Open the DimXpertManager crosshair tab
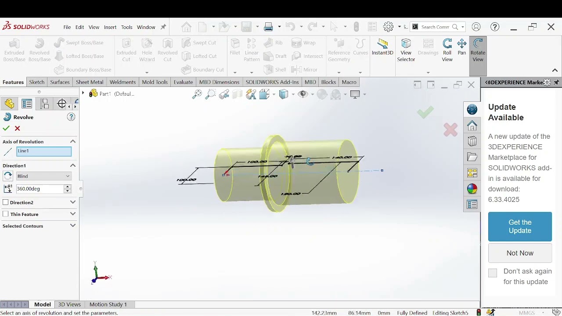 pyautogui.click(x=62, y=104)
